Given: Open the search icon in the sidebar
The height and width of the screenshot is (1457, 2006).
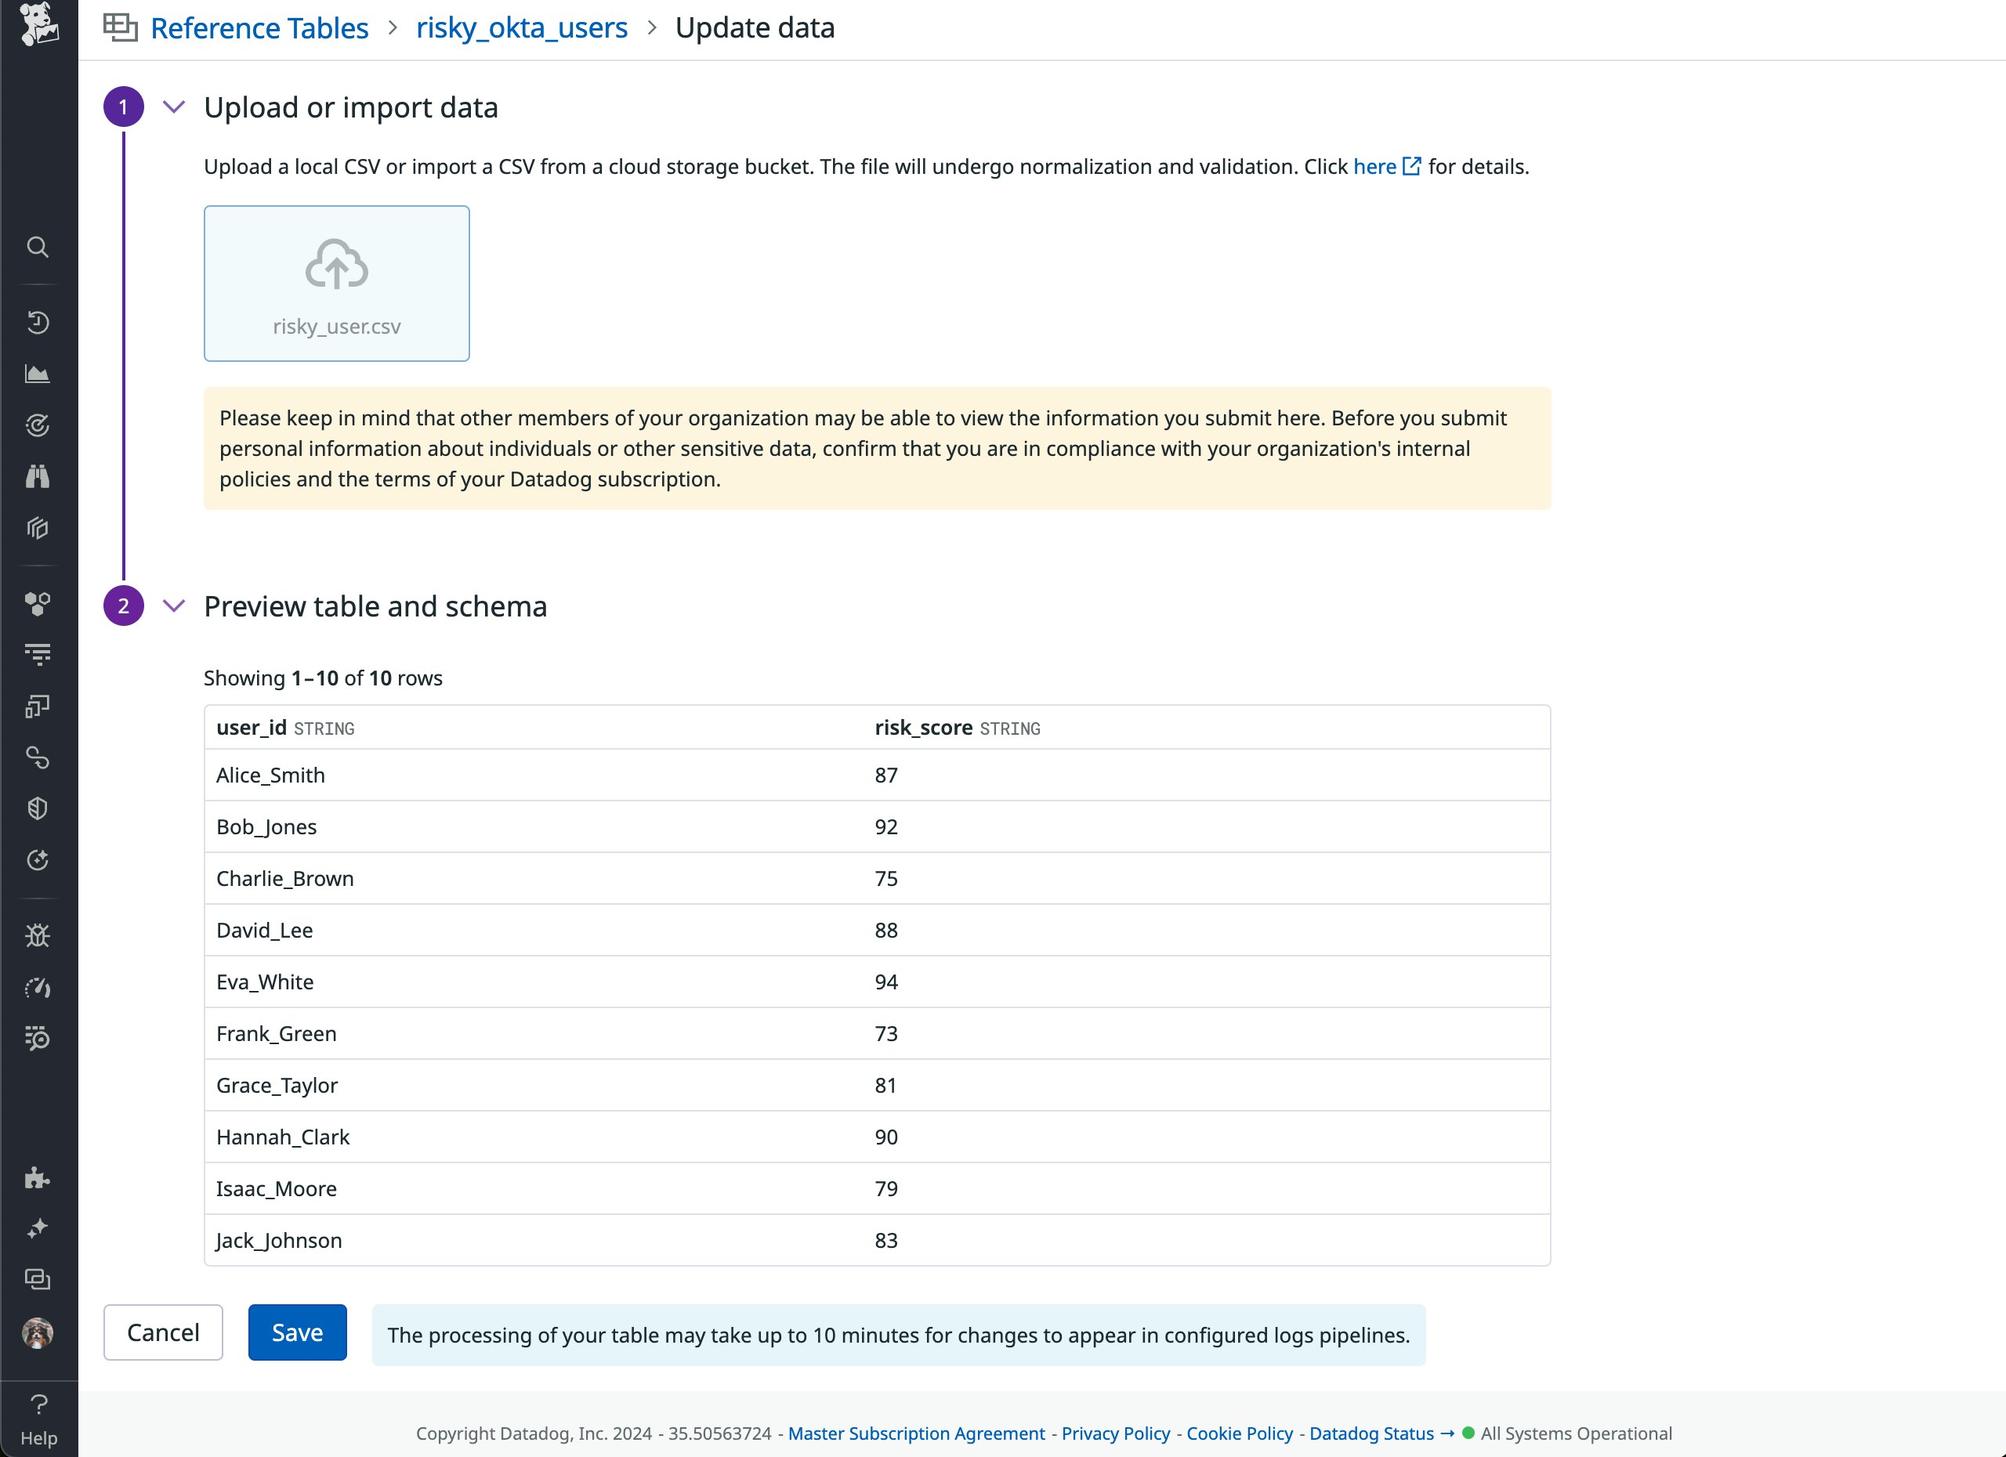Looking at the screenshot, I should (x=38, y=248).
